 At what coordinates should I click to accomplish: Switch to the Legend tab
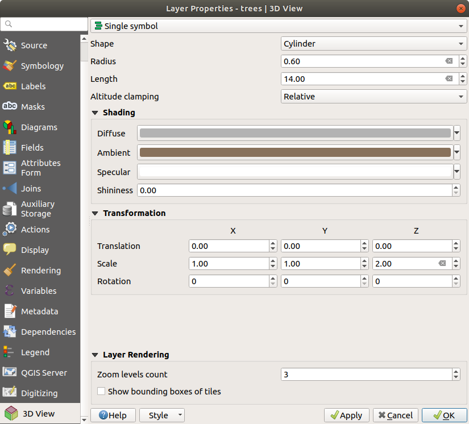(35, 352)
